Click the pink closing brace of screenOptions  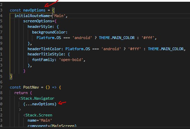[x=24, y=71]
